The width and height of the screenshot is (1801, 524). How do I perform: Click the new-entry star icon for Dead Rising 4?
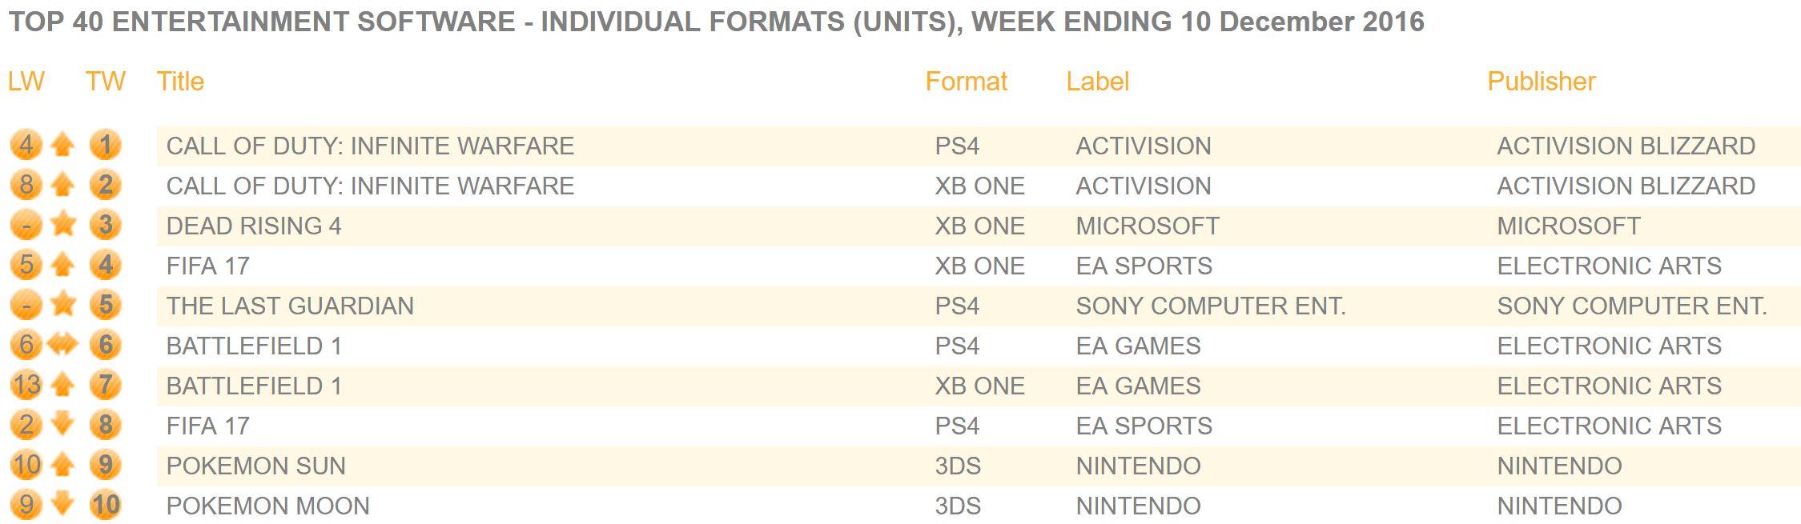click(62, 225)
